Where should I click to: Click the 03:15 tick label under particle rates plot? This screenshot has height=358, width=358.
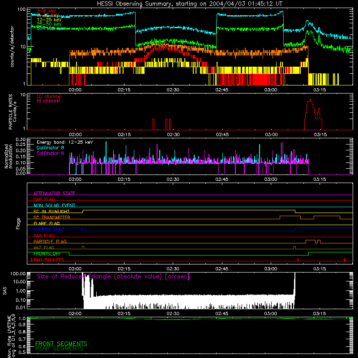[320, 135]
